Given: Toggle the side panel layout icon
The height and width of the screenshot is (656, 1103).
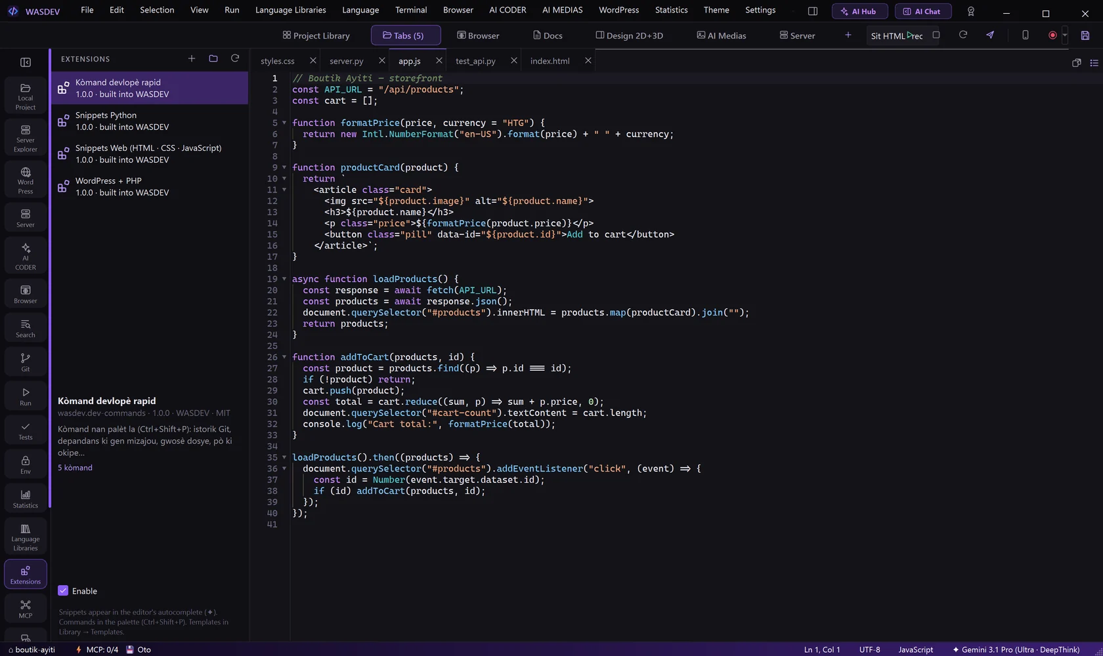Looking at the screenshot, I should pyautogui.click(x=813, y=11).
